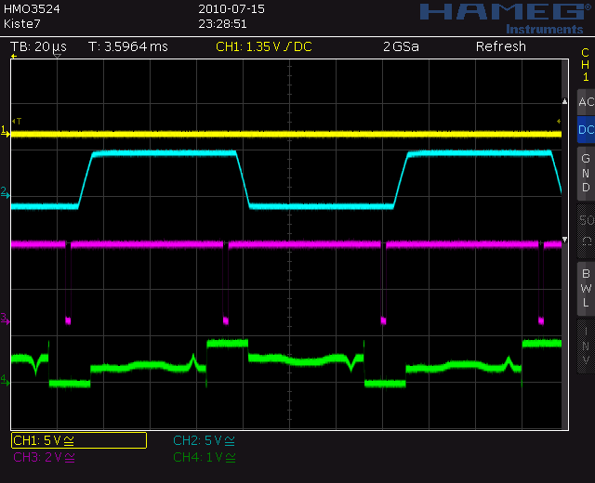595x483 pixels.
Task: Toggle the BWL bandwidth limit option
Action: click(x=586, y=287)
